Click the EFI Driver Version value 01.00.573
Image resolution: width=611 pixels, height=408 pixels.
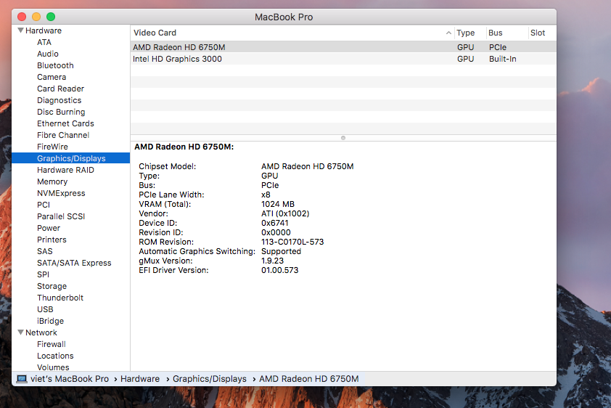pyautogui.click(x=280, y=270)
